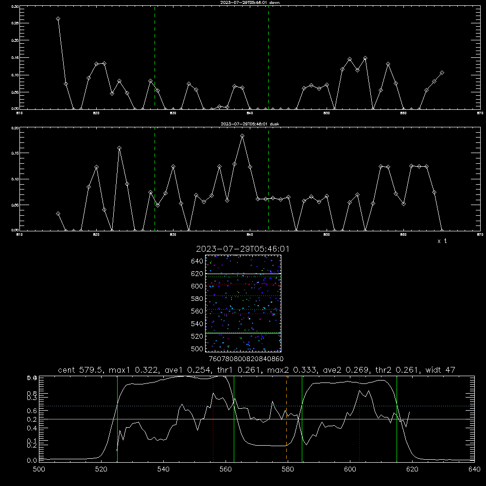Viewport: 486px width, 486px height.
Task: Click the rightmost green vertical line in the bottom plot
Action: (397, 419)
